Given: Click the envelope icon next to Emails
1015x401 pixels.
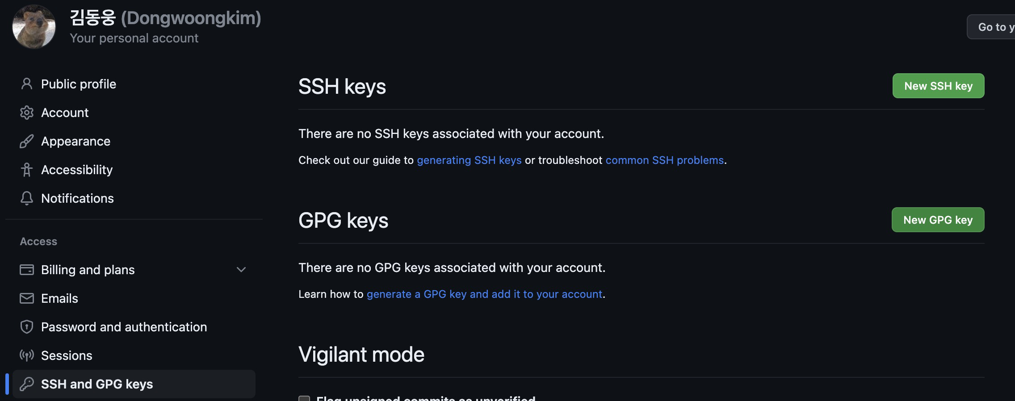Looking at the screenshot, I should (27, 298).
